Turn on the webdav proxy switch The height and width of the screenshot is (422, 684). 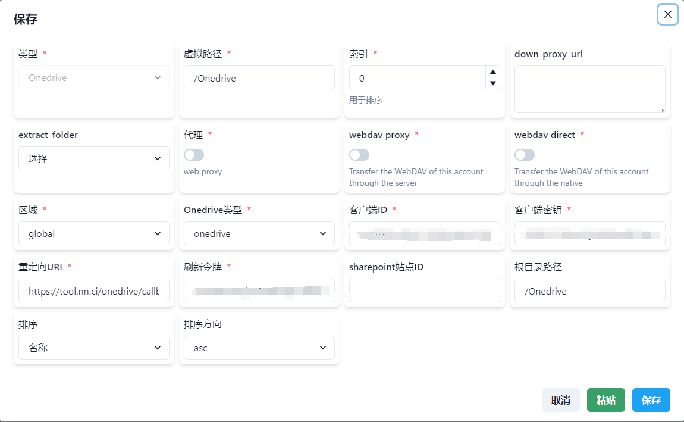358,154
